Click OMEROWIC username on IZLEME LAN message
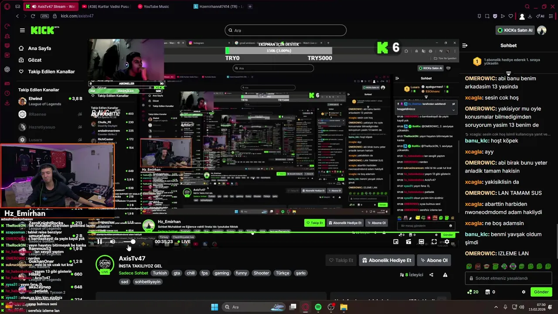The image size is (558, 314). click(x=481, y=253)
